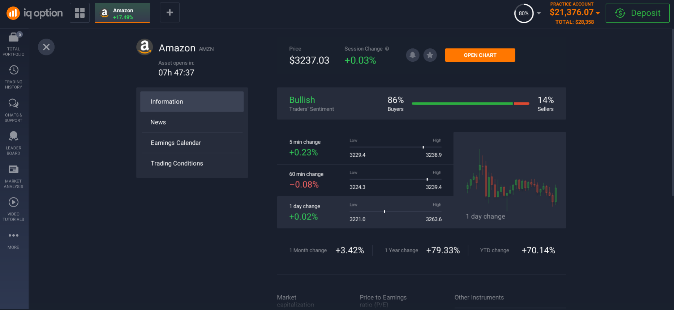Open Total Portfolio in sidebar

13,44
